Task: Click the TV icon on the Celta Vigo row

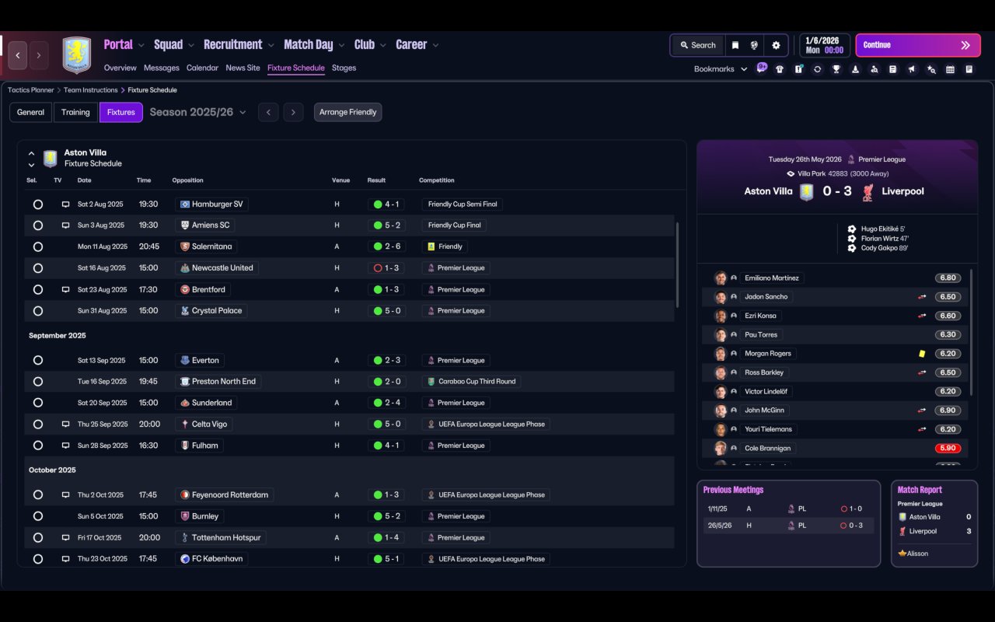Action: pos(65,425)
